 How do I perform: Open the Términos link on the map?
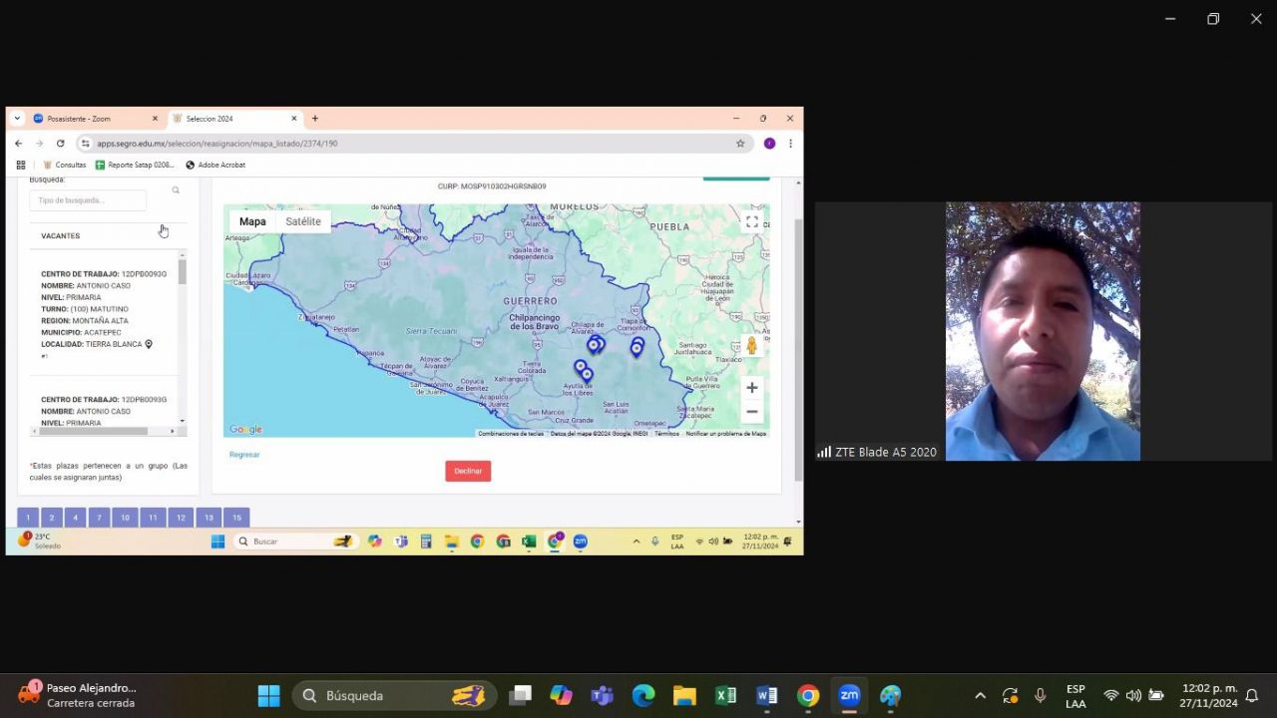666,434
